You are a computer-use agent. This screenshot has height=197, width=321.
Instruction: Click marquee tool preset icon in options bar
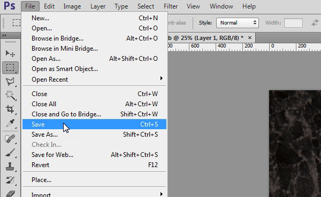pos(17,22)
